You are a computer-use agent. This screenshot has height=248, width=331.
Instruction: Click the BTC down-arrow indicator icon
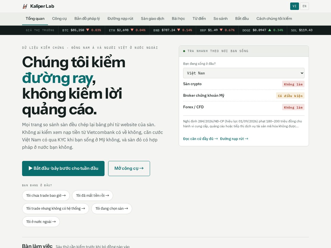[88, 30]
